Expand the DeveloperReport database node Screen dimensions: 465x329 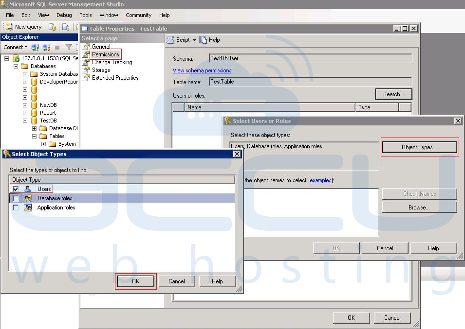25,82
